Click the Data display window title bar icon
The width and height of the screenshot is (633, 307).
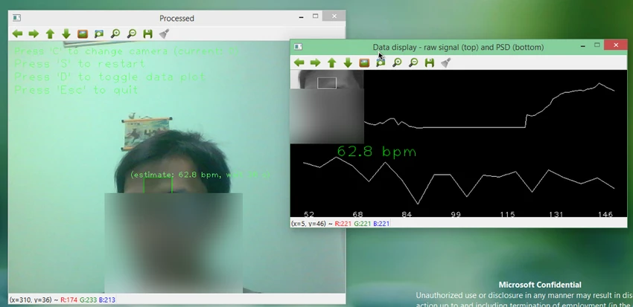[x=298, y=47]
